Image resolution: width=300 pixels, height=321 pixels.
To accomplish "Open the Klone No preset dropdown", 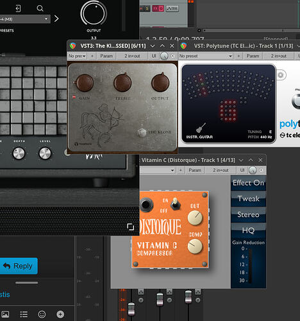I will (x=77, y=56).
